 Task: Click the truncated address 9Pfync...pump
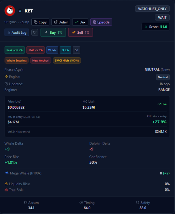17,22
